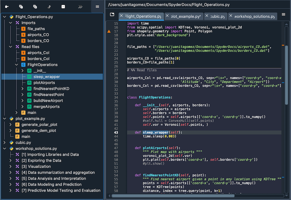Click the collapse section minus icon
Image resolution: width=291 pixels, height=200 pixels.
click(x=63, y=6)
